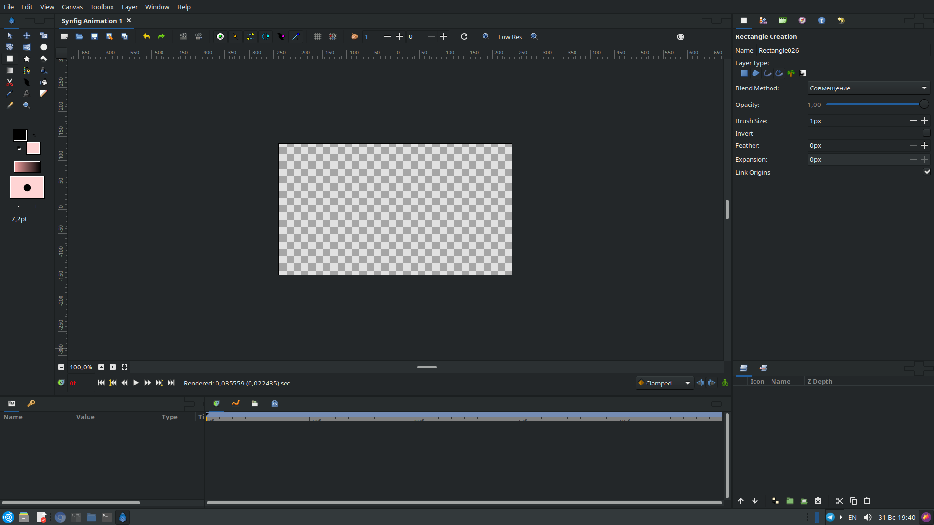Select the Mirror tool
The width and height of the screenshot is (934, 525).
27,47
